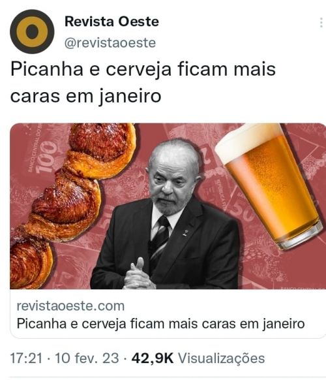The width and height of the screenshot is (326, 380).
Task: Open the Revista Oeste profile avatar
Action: pyautogui.click(x=32, y=31)
